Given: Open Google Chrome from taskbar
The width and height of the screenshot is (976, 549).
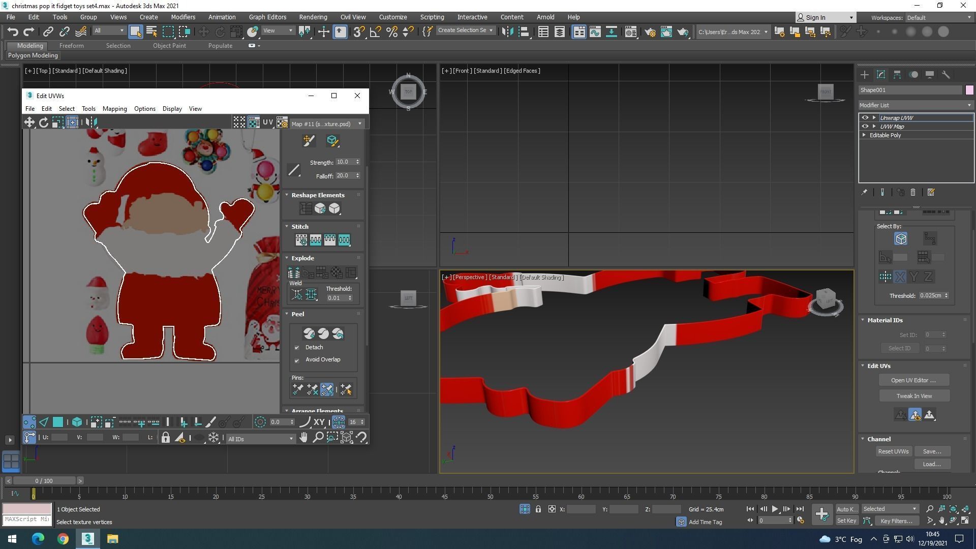Looking at the screenshot, I should (x=63, y=539).
